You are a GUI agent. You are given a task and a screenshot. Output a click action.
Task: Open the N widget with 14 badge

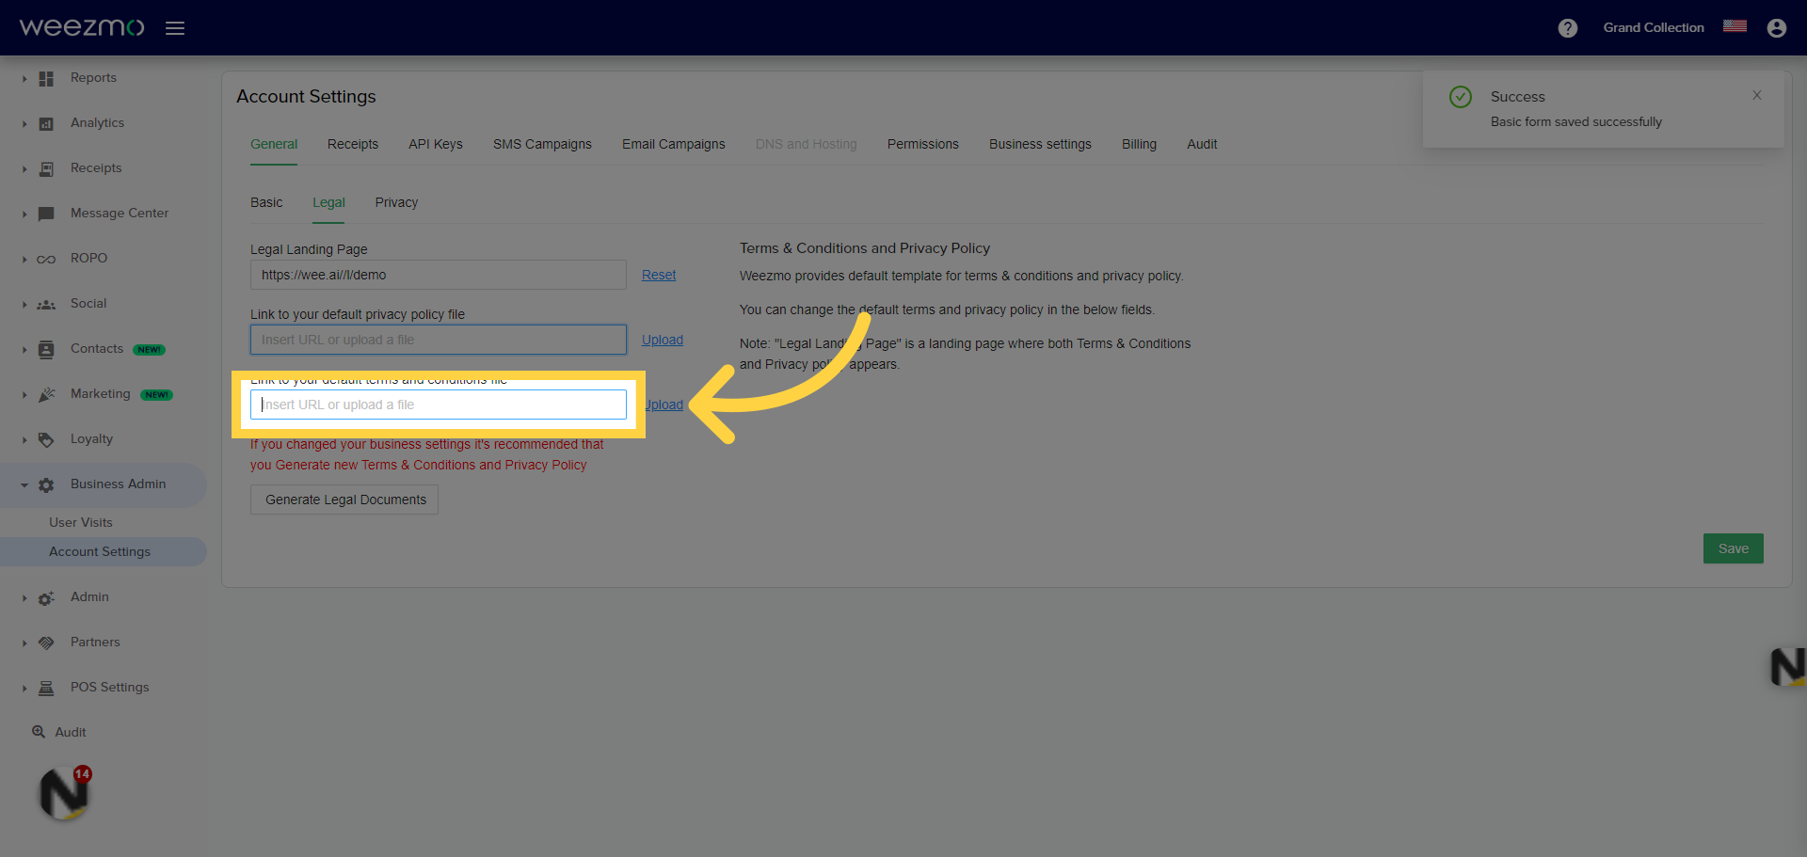(65, 793)
